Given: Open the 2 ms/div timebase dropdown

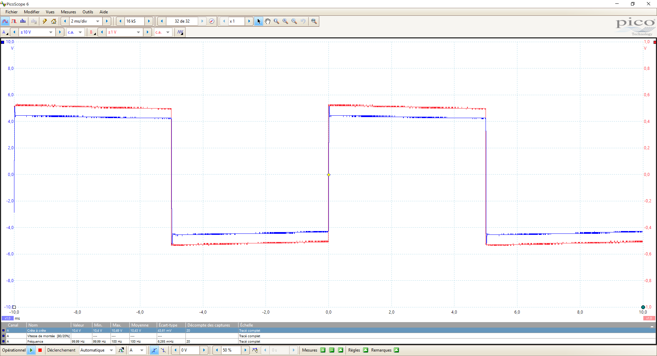Looking at the screenshot, I should click(x=86, y=21).
